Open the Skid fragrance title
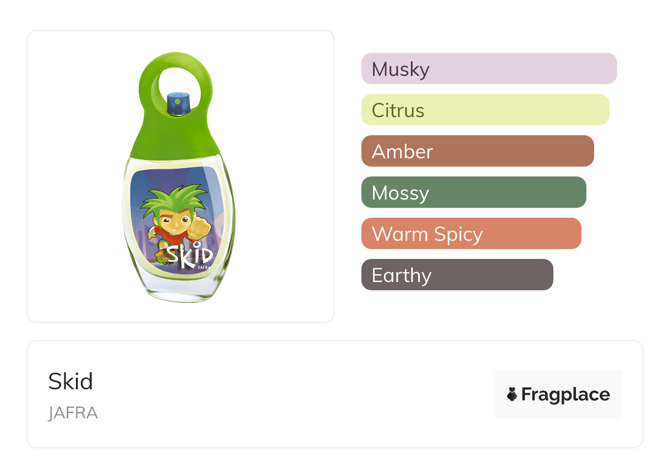The width and height of the screenshot is (670, 475). [70, 381]
